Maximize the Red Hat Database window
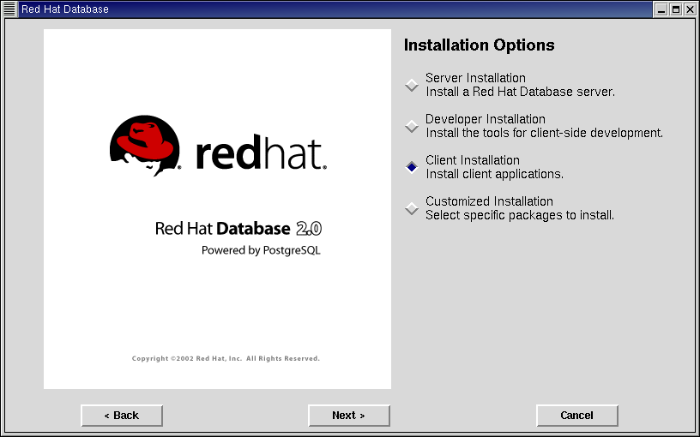The height and width of the screenshot is (437, 700). pyautogui.click(x=676, y=9)
